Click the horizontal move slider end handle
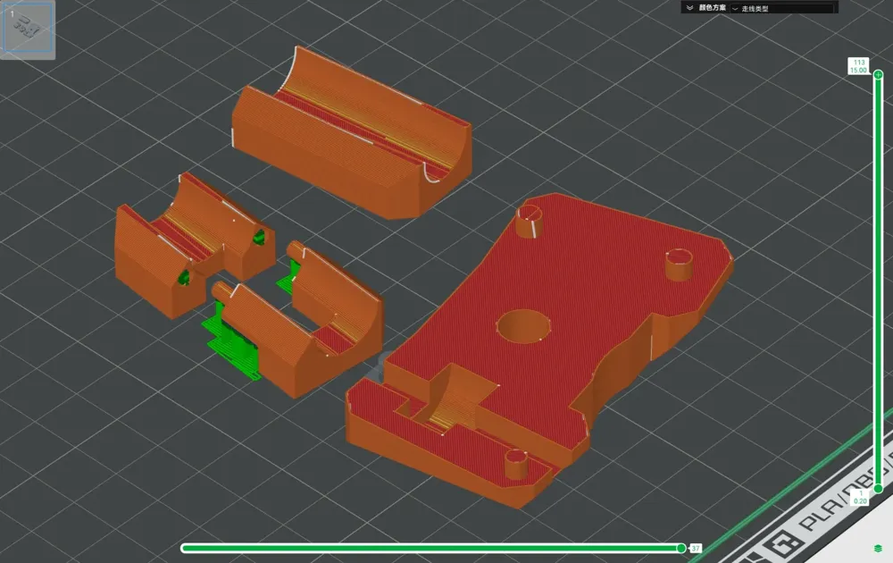The image size is (893, 563). click(681, 548)
